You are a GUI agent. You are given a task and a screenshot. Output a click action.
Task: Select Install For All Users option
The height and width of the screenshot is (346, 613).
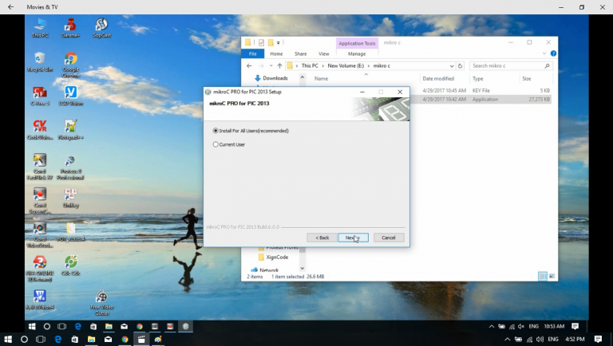click(251, 131)
